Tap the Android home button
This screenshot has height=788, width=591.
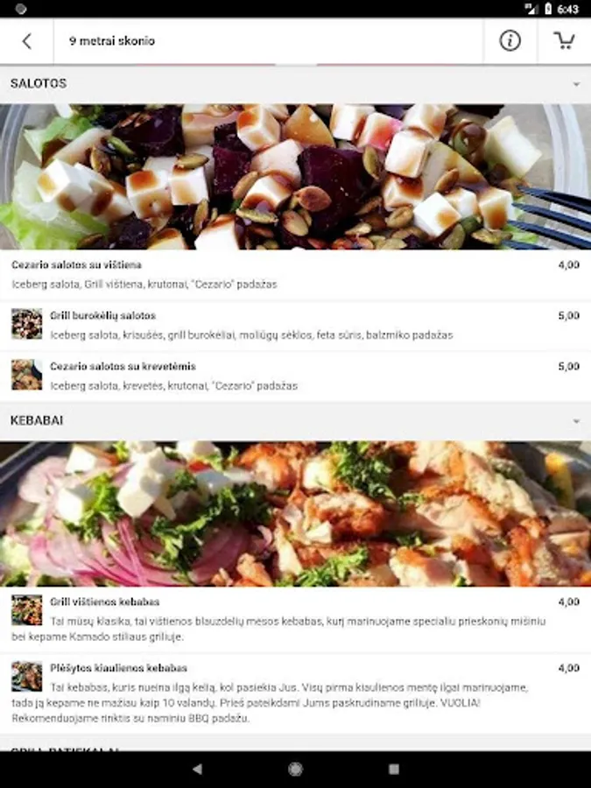[296, 769]
